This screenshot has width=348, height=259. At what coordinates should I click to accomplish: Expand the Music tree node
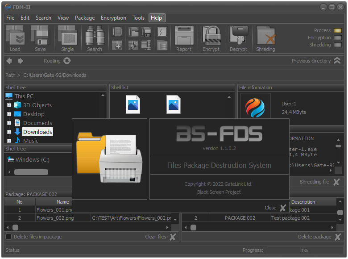pos(9,141)
